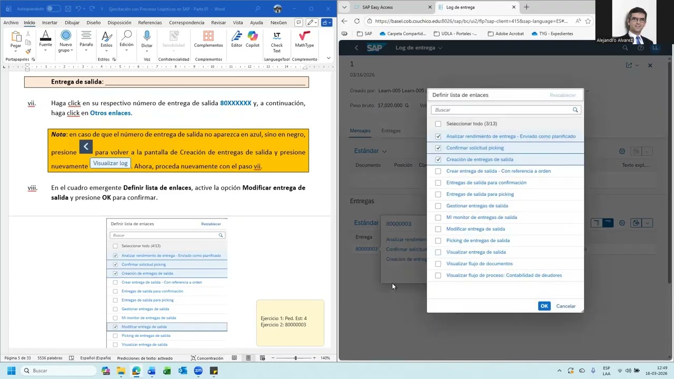Click the search magnifier in Word title bar

pyautogui.click(x=257, y=9)
